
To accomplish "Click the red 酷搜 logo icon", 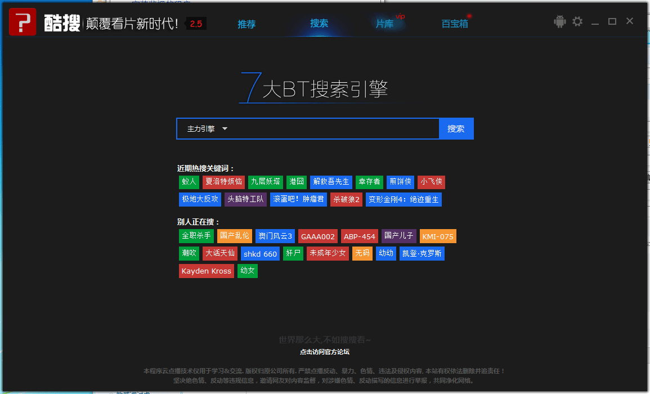I will click(x=23, y=22).
